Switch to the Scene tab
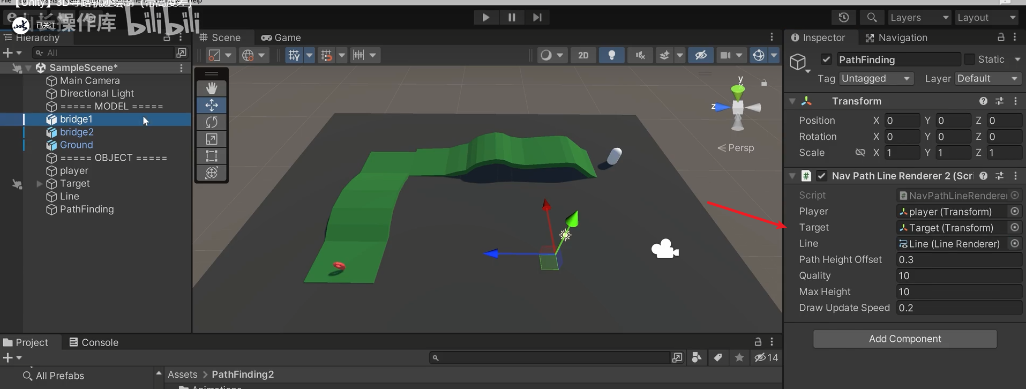Image resolution: width=1026 pixels, height=389 pixels. 220,38
